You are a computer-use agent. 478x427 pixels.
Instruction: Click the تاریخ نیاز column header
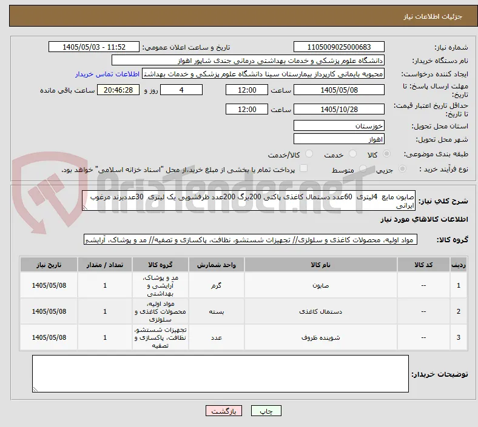[x=49, y=265]
